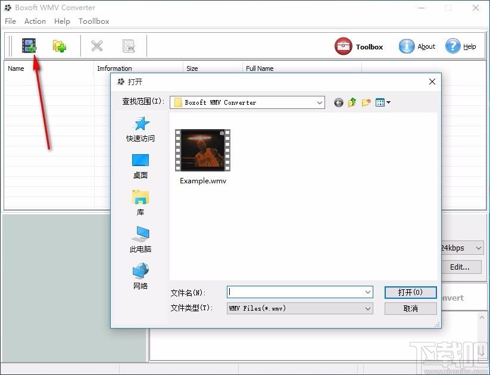Click the open dialog title bar icon
Image resolution: width=490 pixels, height=375 pixels.
click(x=120, y=82)
